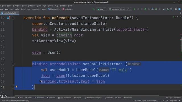The width and height of the screenshot is (182, 102).
Task: Open the Problems tool window
Action: 39,97
